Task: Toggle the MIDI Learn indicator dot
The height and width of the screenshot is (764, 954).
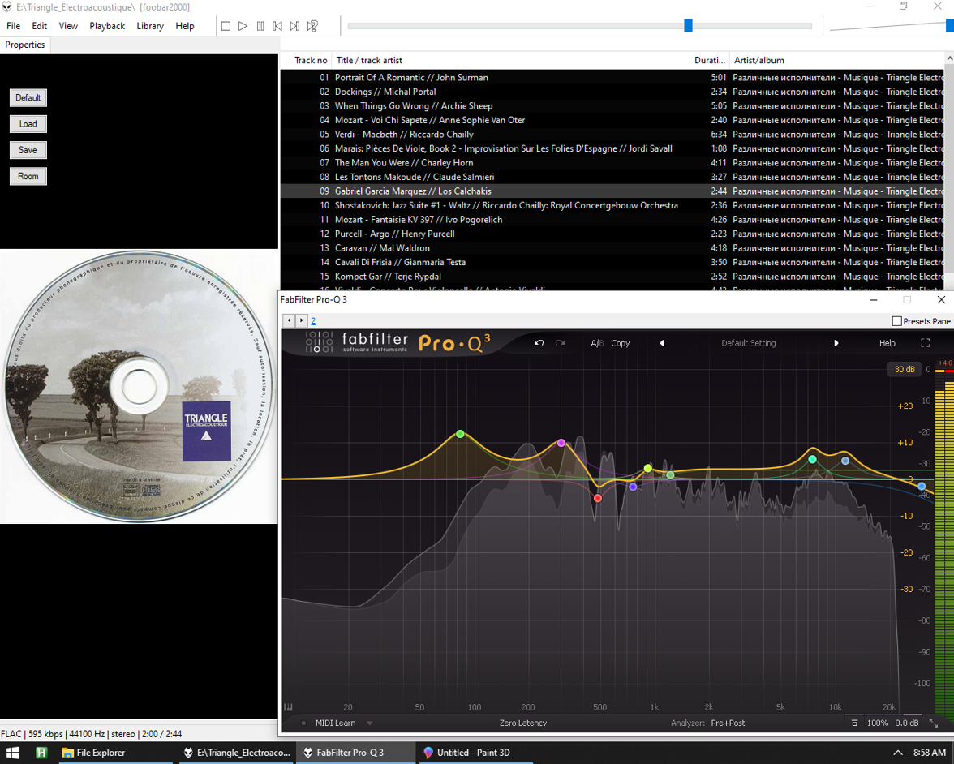Action: (303, 723)
